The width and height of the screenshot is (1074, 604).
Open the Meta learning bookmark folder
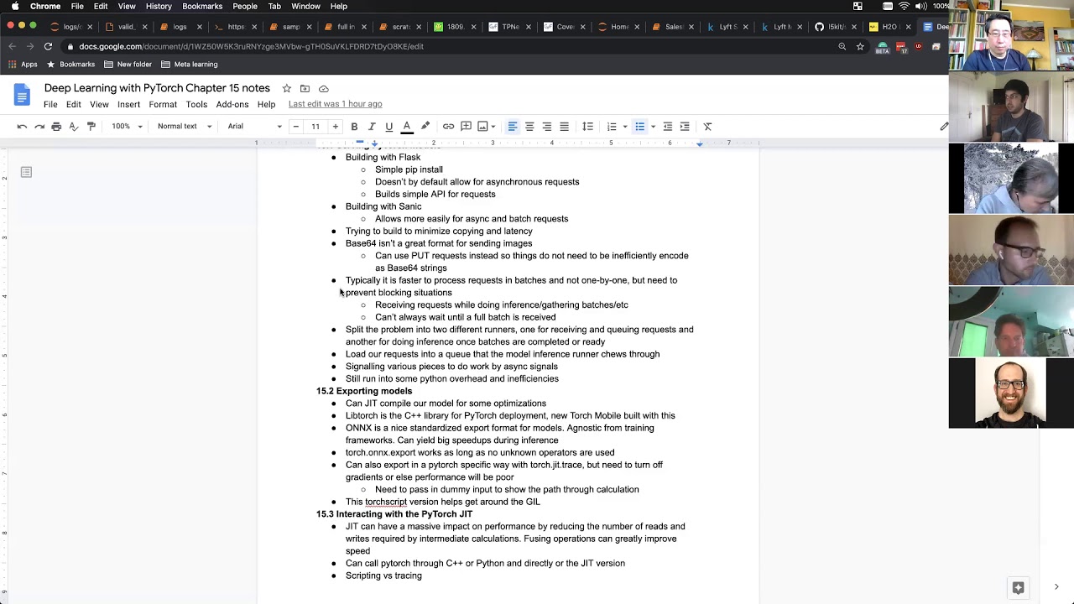pyautogui.click(x=189, y=64)
